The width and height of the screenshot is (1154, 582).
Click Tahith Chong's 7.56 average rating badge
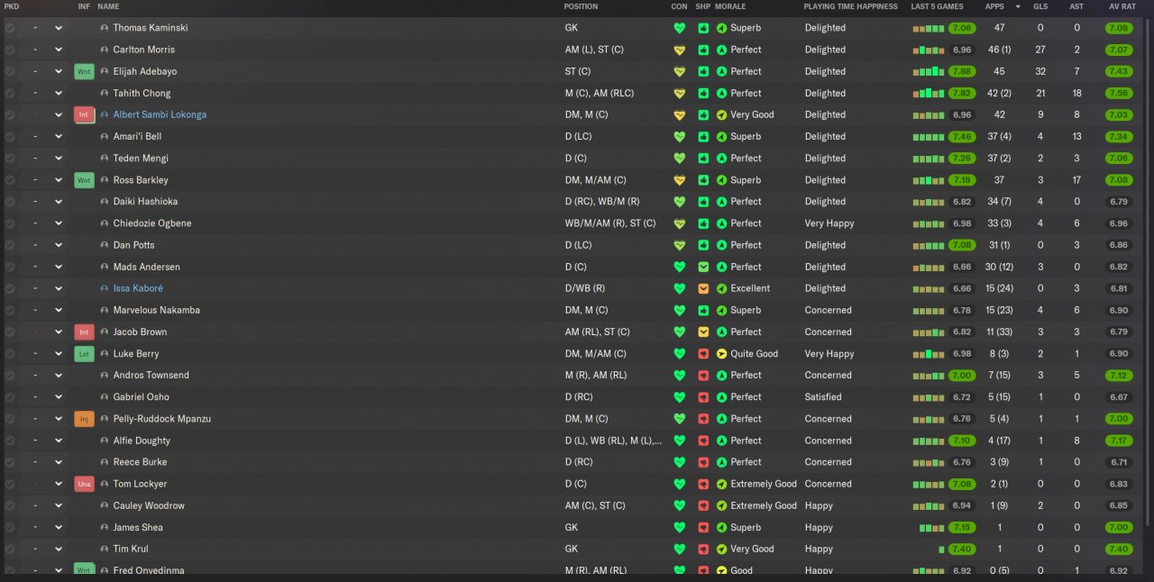pos(1119,93)
